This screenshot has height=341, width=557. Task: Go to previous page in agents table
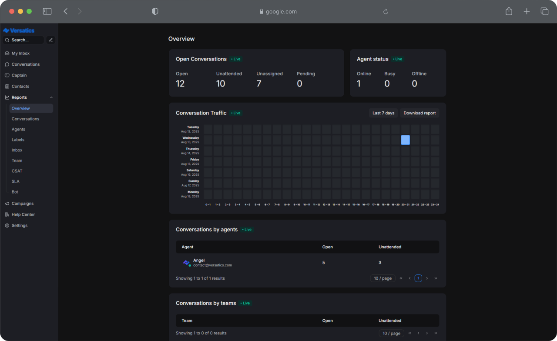point(409,278)
